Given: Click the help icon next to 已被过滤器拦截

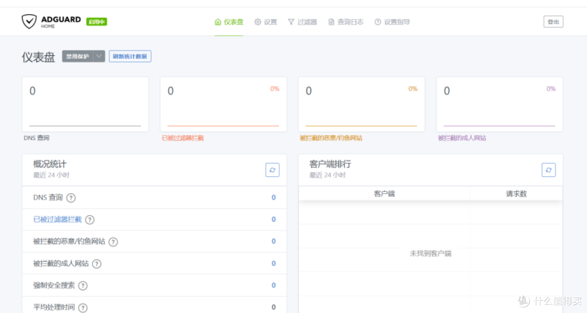Looking at the screenshot, I should point(90,220).
